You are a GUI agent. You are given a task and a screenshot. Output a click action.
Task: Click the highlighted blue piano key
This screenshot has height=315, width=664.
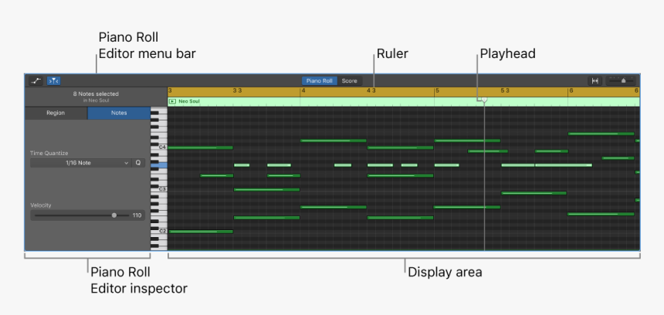click(158, 165)
